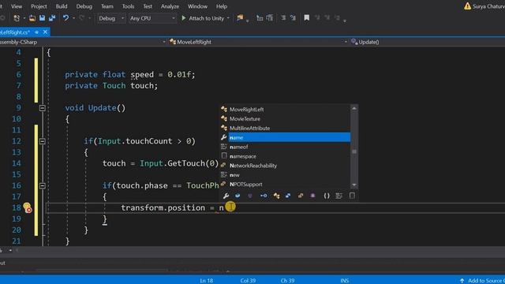Toggle the blue cube Fields filter in IntelliSense

[238, 196]
